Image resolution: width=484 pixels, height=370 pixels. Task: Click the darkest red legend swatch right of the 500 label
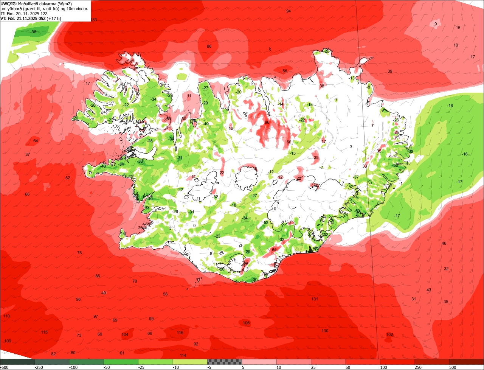pos(467,362)
